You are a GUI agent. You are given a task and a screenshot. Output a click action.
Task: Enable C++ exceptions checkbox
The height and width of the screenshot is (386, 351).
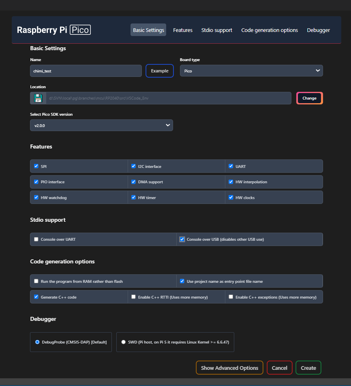coord(231,297)
